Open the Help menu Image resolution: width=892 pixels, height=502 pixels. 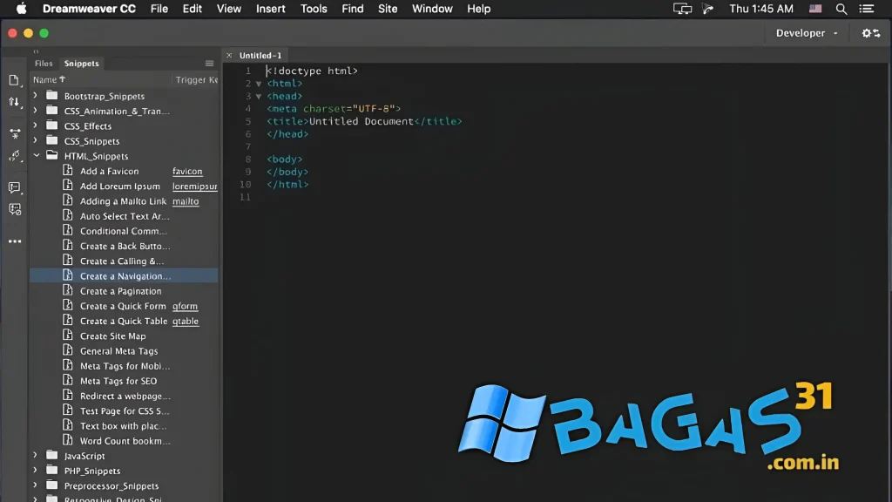479,9
